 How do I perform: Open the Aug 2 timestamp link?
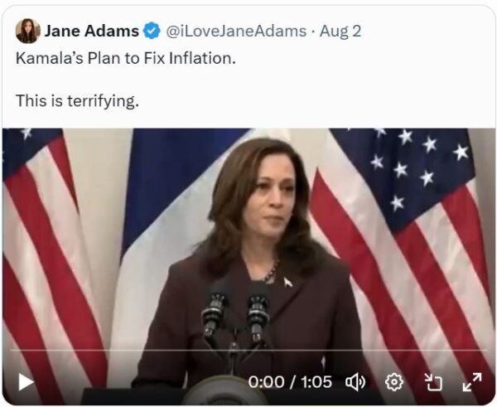point(340,31)
